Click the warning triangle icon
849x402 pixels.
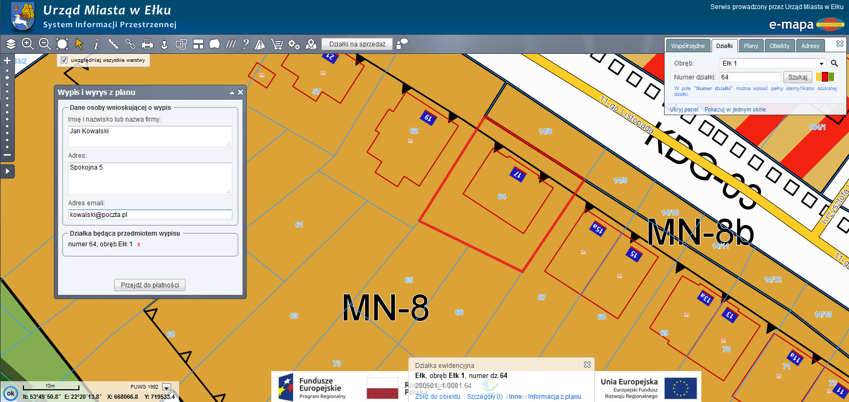click(x=260, y=44)
